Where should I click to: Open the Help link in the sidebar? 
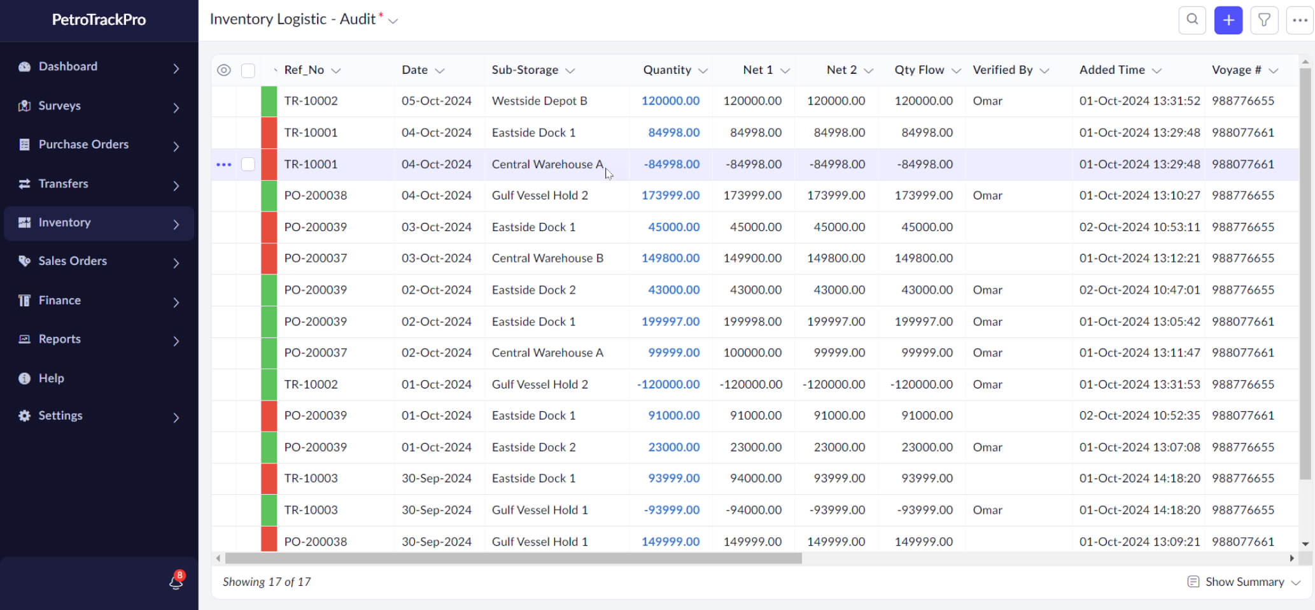coord(50,378)
